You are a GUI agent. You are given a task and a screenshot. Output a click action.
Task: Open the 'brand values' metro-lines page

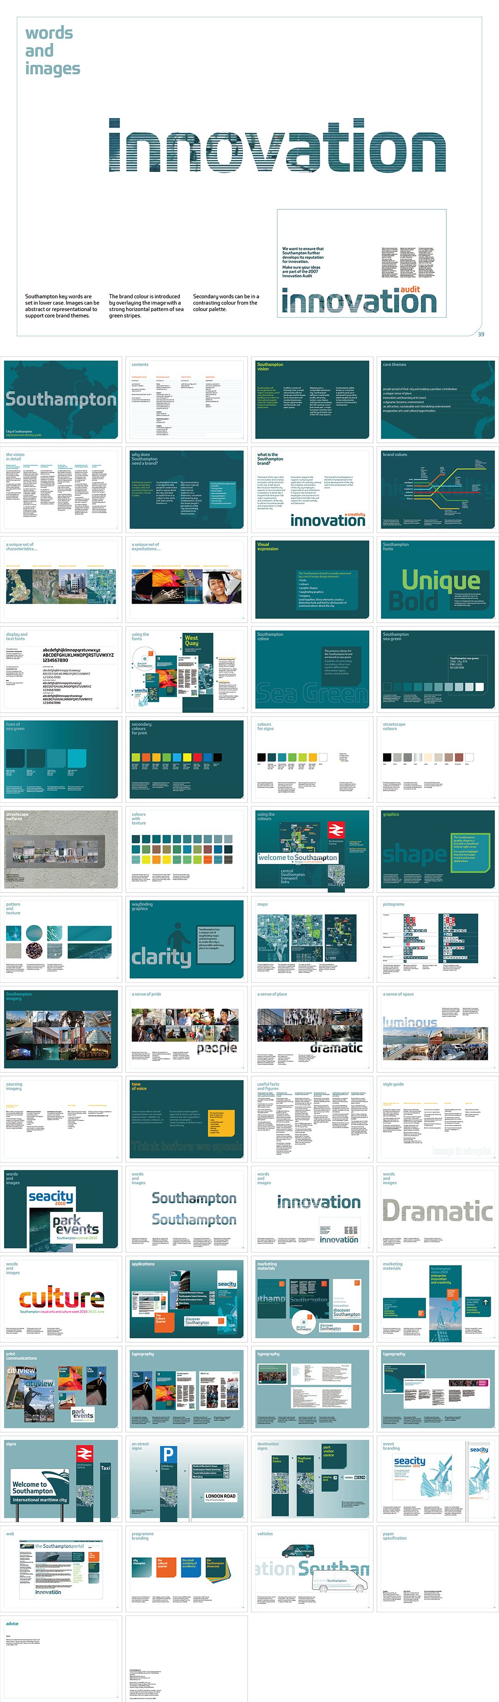tap(438, 490)
